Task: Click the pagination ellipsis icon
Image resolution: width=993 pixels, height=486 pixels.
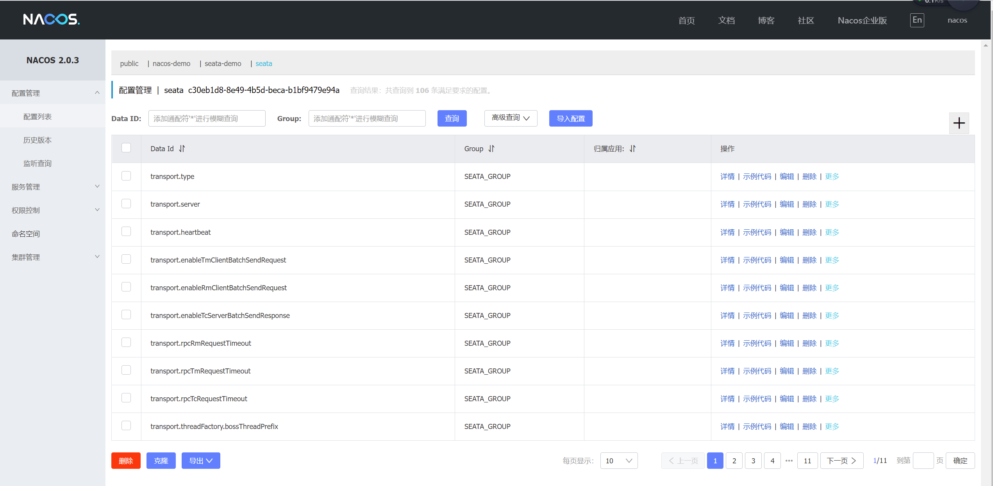Action: tap(789, 461)
